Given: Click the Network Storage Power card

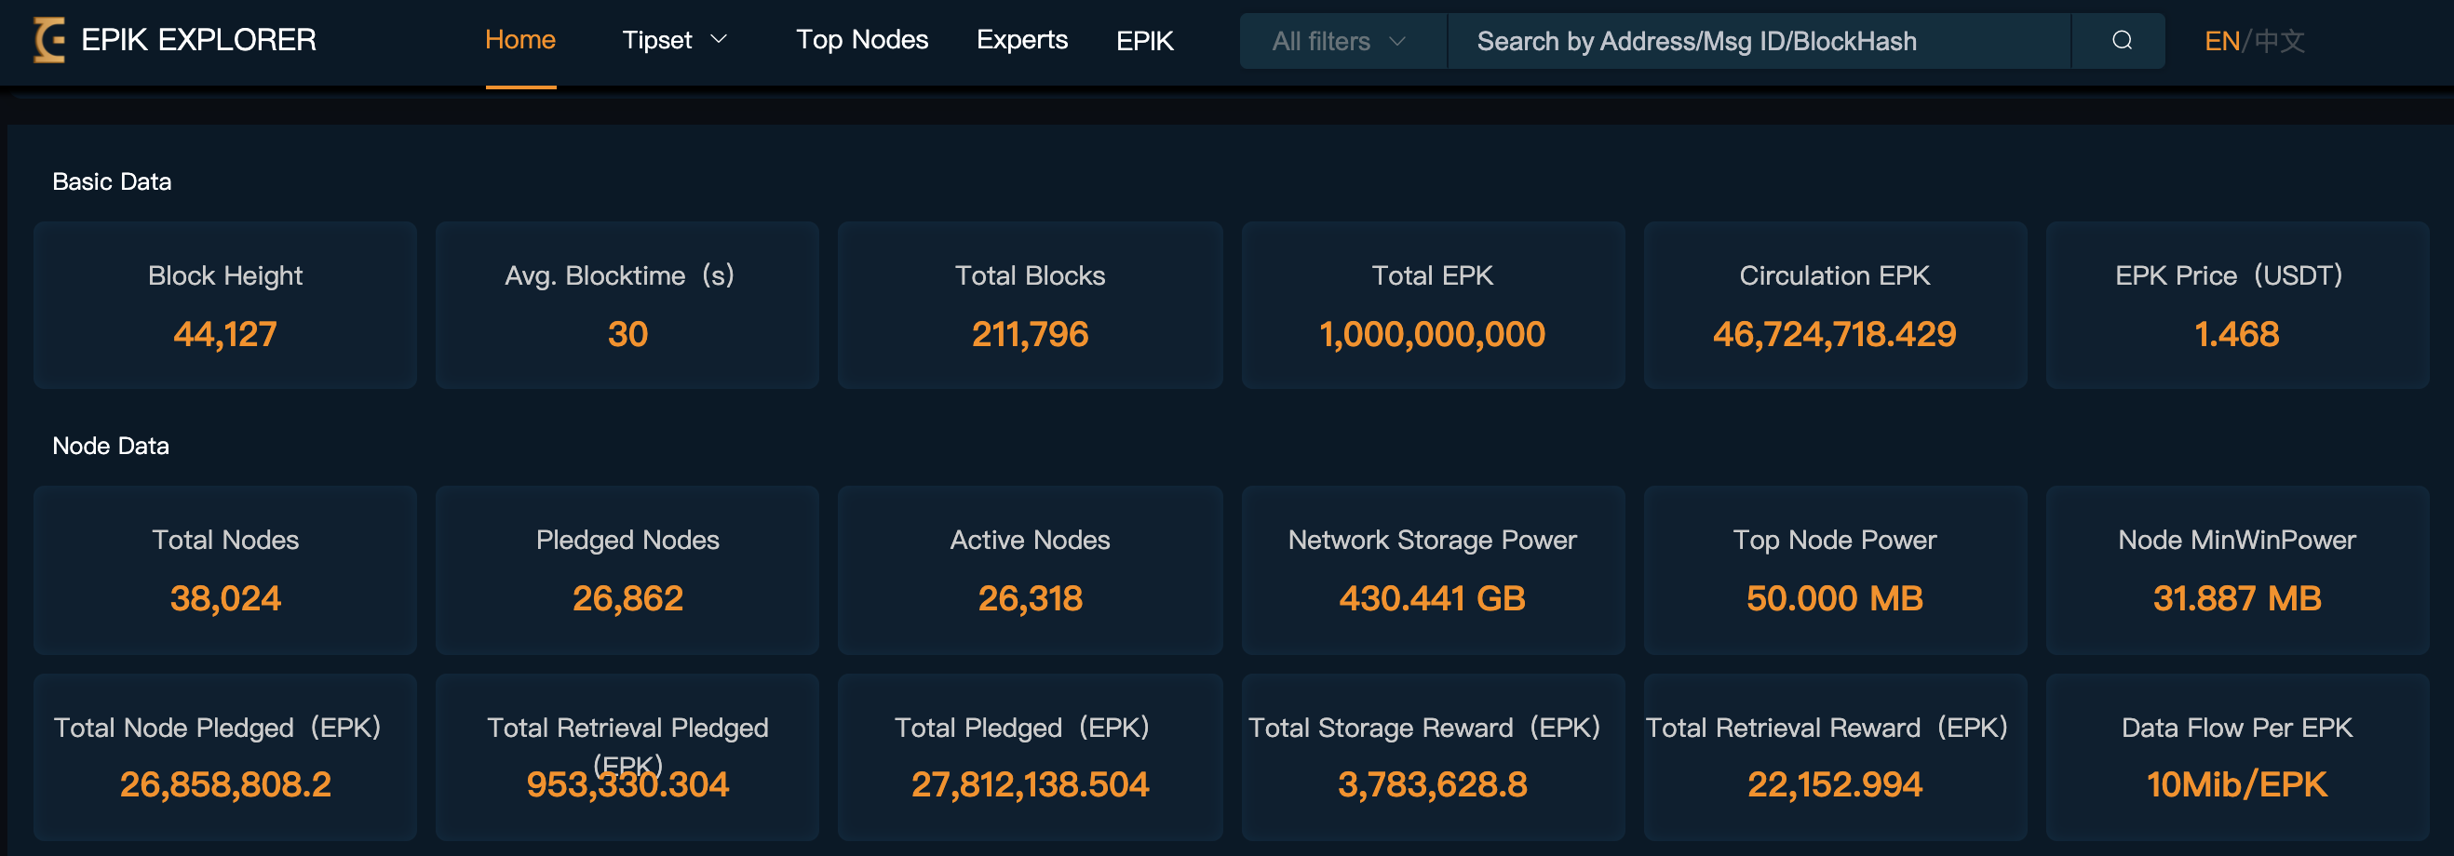Looking at the screenshot, I should coord(1432,569).
